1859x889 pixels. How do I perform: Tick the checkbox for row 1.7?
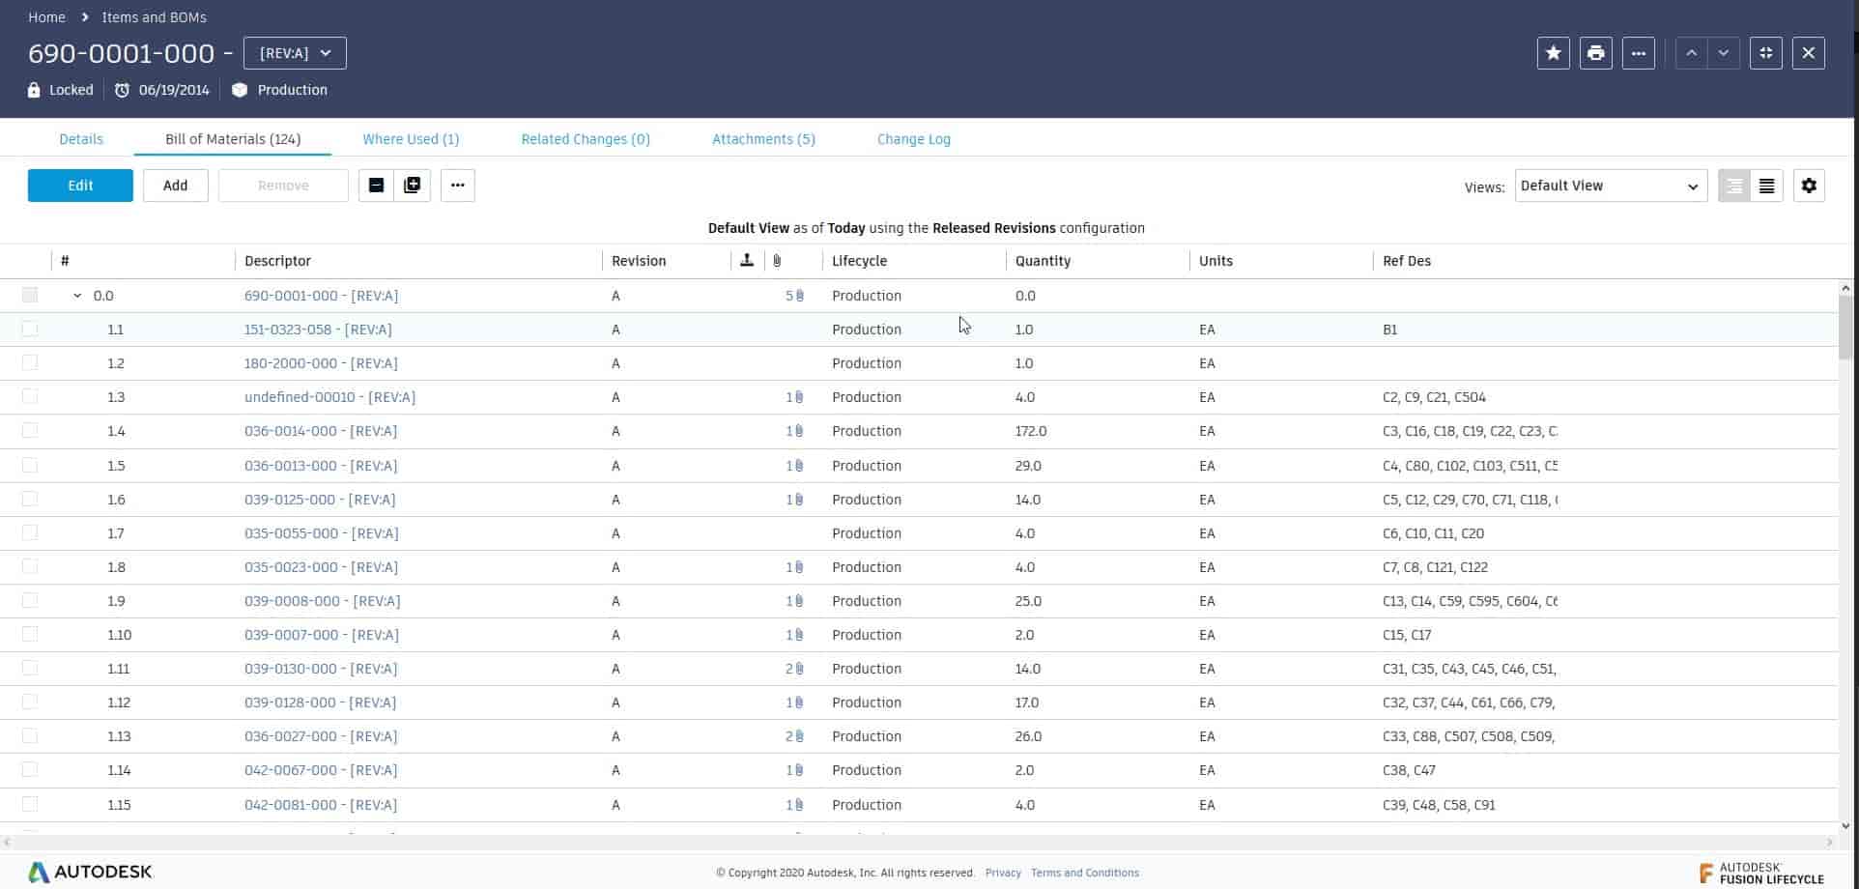tap(30, 532)
